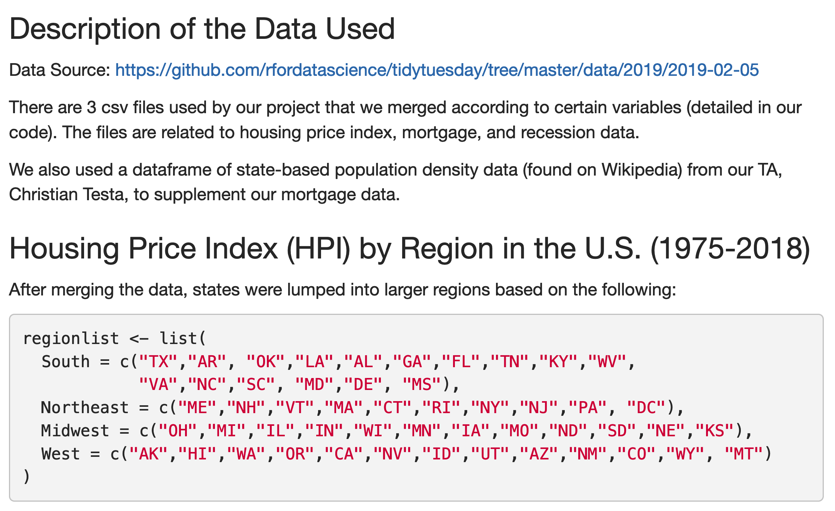Click the "Midwest" variable in the code
This screenshot has width=835, height=511.
click(x=75, y=431)
